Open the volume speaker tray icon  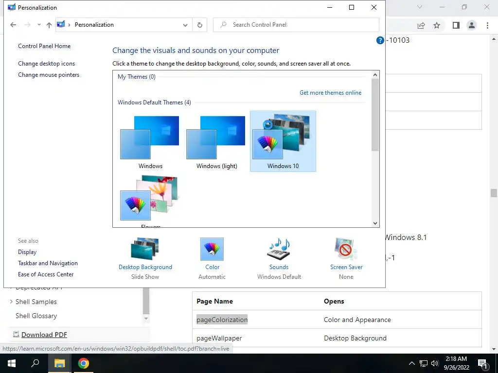(x=435, y=363)
